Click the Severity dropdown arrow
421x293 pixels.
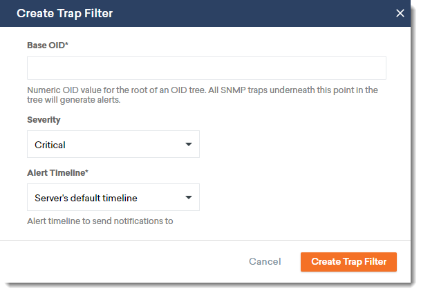click(189, 145)
